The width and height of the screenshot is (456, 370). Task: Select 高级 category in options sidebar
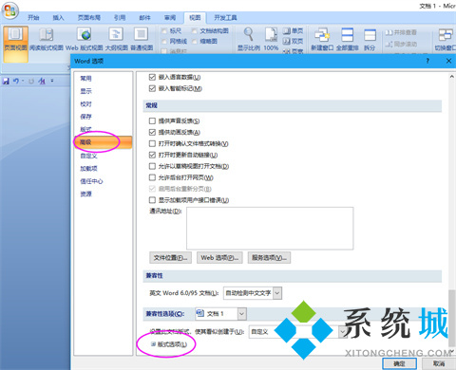[x=103, y=142]
